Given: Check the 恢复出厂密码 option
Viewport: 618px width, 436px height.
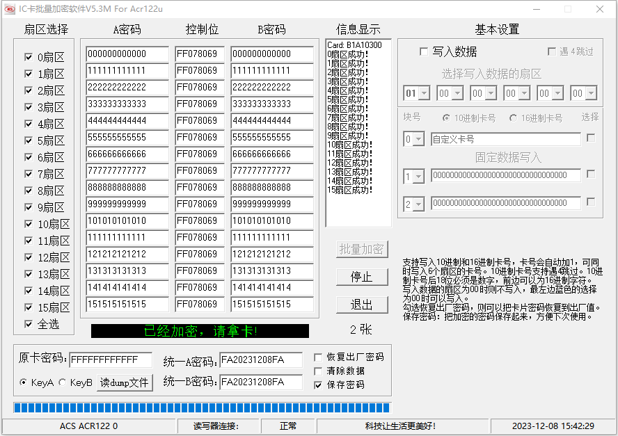Looking at the screenshot, I should tap(318, 357).
